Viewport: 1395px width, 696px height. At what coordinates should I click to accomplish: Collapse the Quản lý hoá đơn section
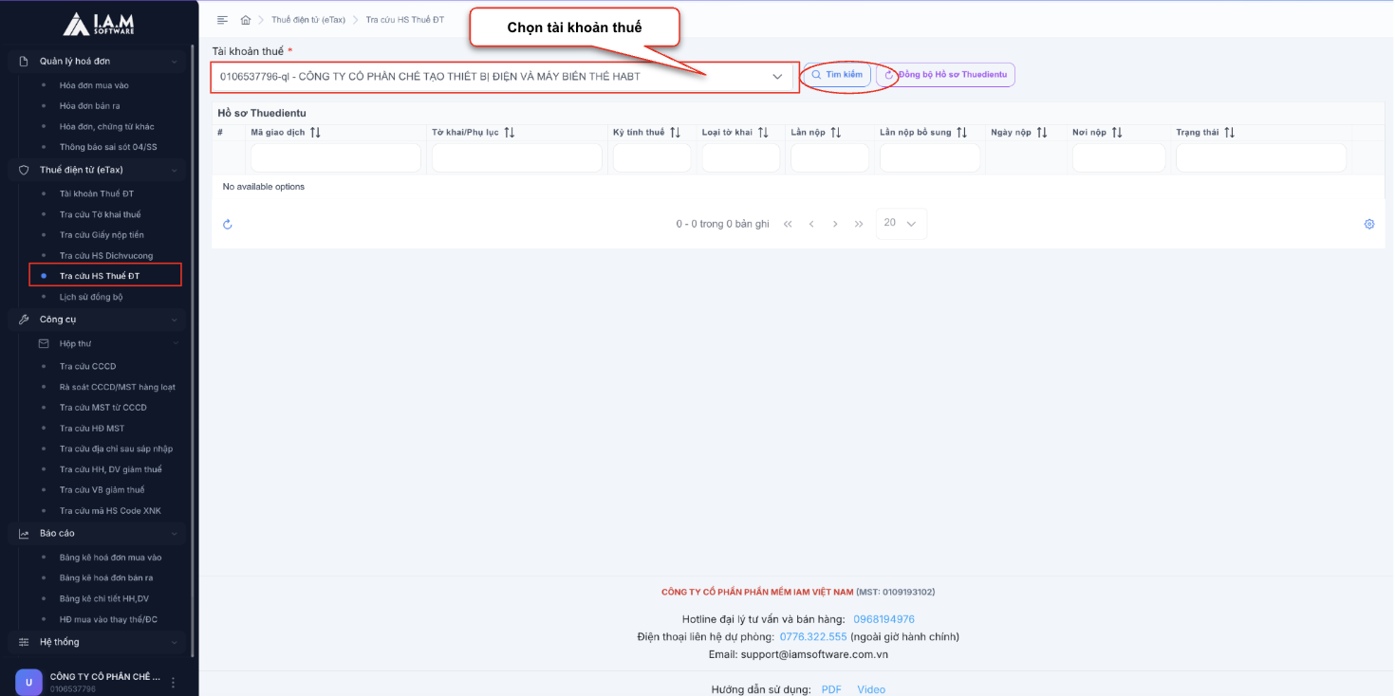click(x=174, y=62)
